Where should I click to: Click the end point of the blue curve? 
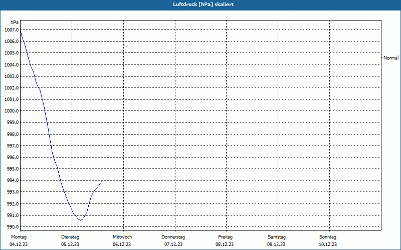(102, 181)
